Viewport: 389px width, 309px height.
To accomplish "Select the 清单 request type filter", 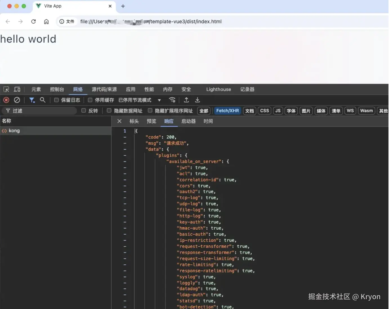I will coord(336,111).
